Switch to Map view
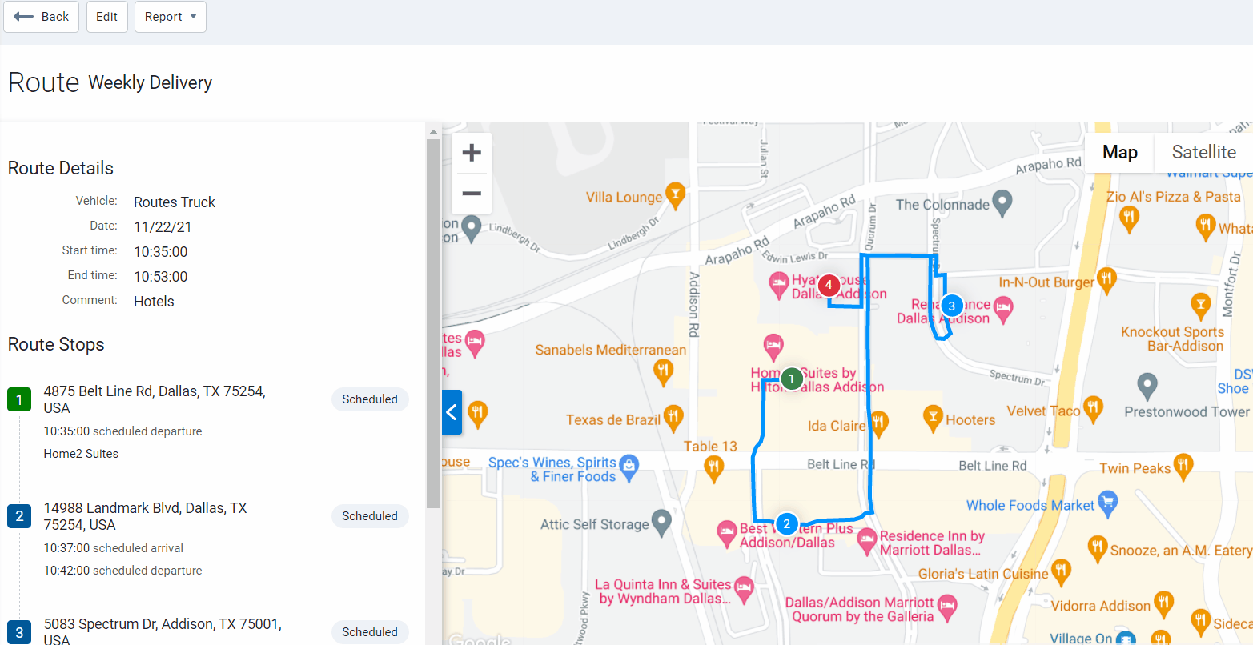Viewport: 1253px width, 645px height. (1118, 152)
